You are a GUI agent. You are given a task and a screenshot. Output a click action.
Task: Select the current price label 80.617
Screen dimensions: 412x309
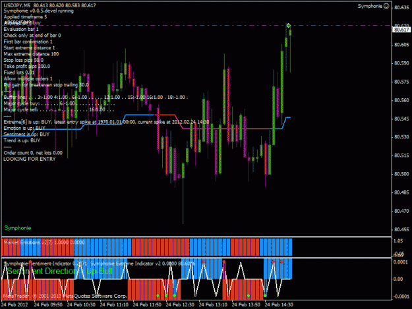click(401, 30)
